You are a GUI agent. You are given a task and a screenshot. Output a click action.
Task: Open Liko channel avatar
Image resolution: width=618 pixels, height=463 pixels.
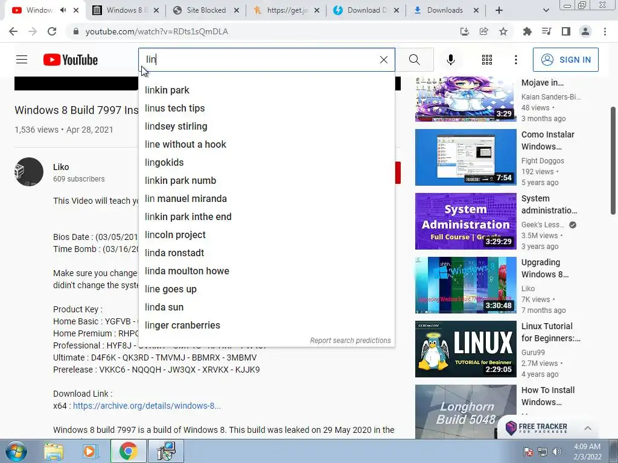pyautogui.click(x=29, y=172)
